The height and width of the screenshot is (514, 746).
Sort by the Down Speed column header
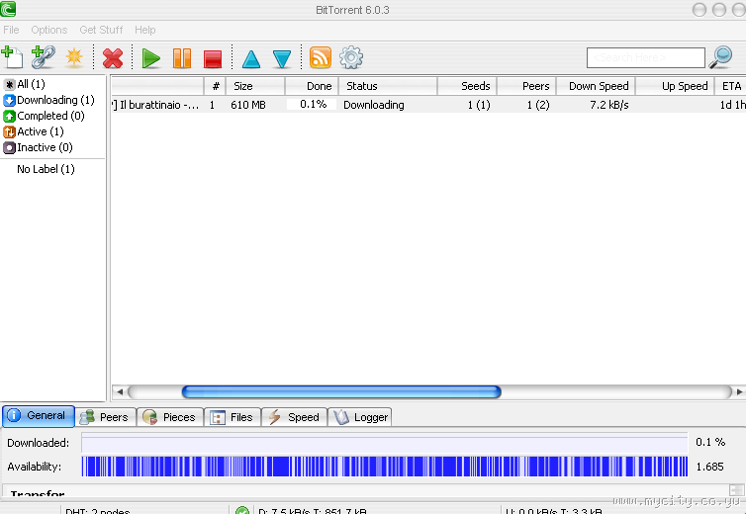[596, 86]
